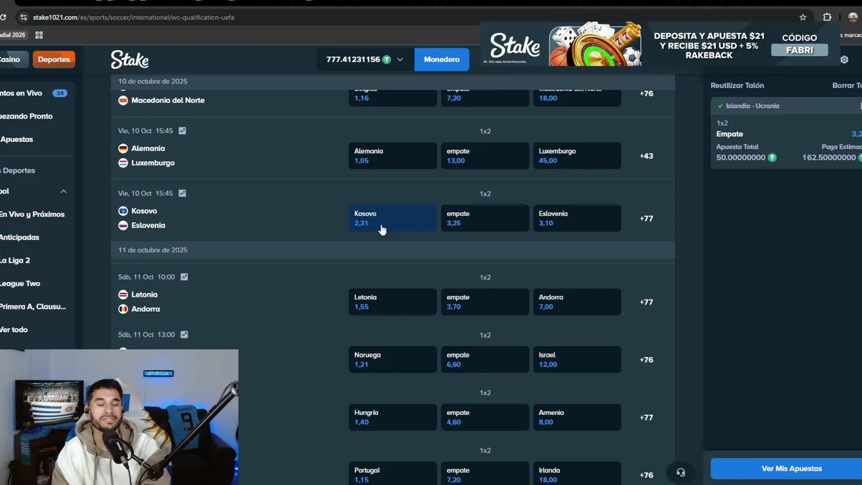Screen dimensions: 862x485
Task: Click Islandia - Ucrania bet slip entry
Action: (x=752, y=106)
